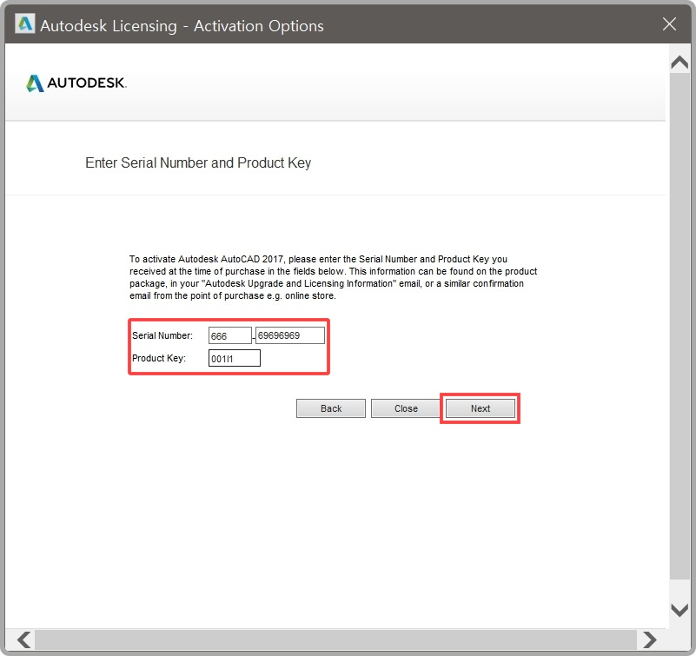Click the activation instructions paragraph
Viewport: 696px width, 656px height.
333,277
